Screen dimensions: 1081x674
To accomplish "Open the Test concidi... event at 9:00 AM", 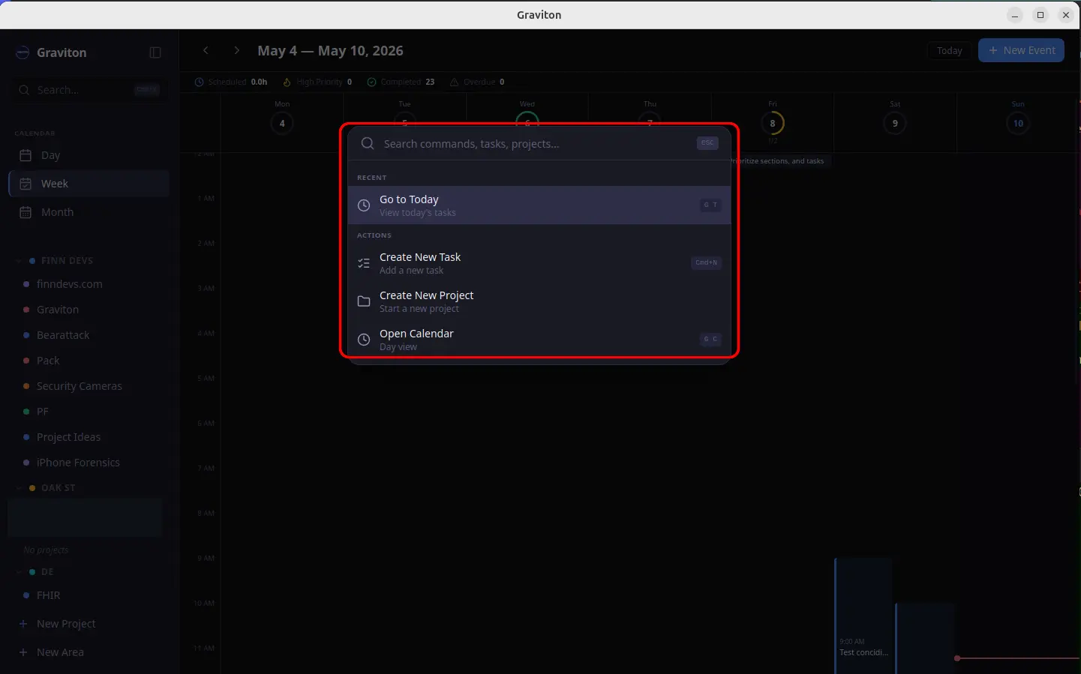I will [863, 615].
